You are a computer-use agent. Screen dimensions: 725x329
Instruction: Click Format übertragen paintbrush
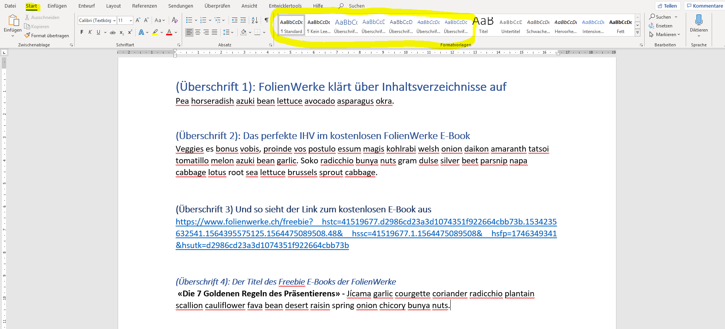click(47, 35)
